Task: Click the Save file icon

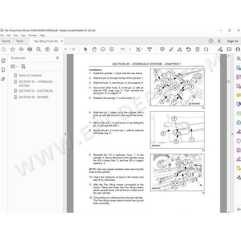Action: click(x=4, y=49)
